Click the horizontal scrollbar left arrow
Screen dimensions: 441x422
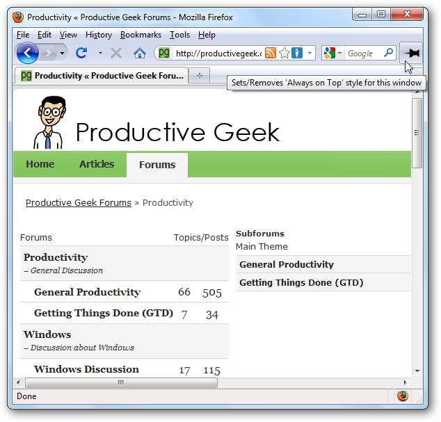[x=18, y=382]
